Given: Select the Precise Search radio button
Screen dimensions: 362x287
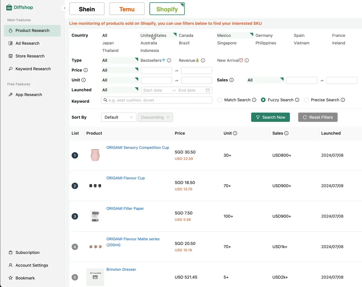Looking at the screenshot, I should pos(306,100).
